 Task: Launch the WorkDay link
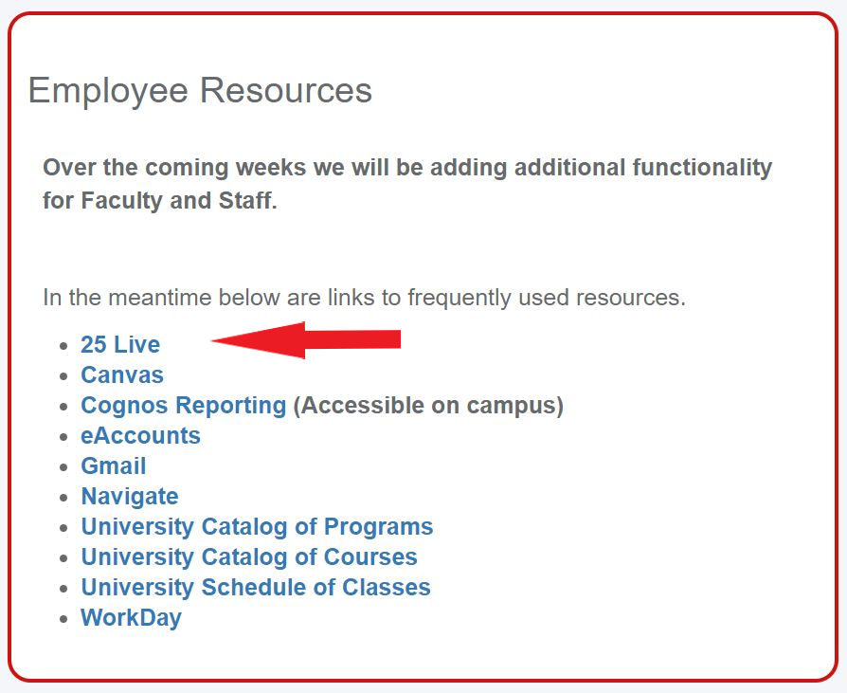point(131,618)
